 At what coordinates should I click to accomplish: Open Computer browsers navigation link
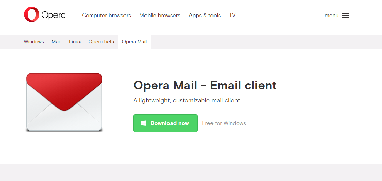(x=107, y=16)
